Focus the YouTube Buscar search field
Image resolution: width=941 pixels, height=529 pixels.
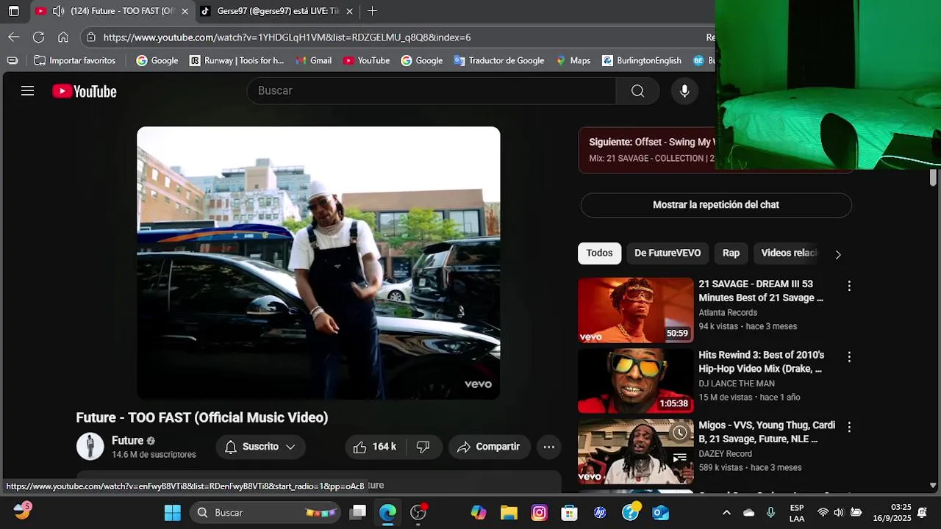pos(432,90)
